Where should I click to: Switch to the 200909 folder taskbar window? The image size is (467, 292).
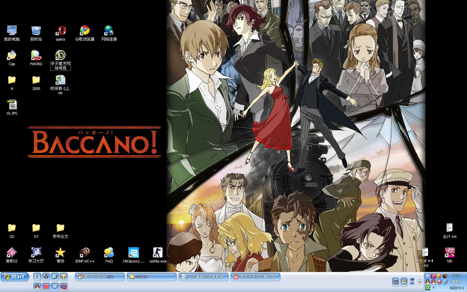[152, 277]
